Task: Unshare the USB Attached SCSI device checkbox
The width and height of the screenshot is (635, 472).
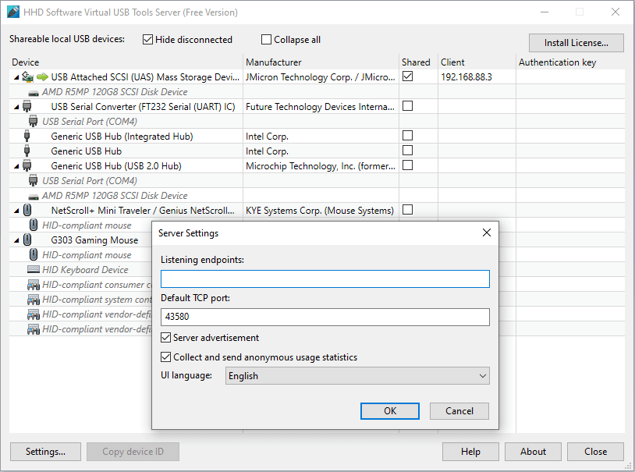Action: click(408, 76)
